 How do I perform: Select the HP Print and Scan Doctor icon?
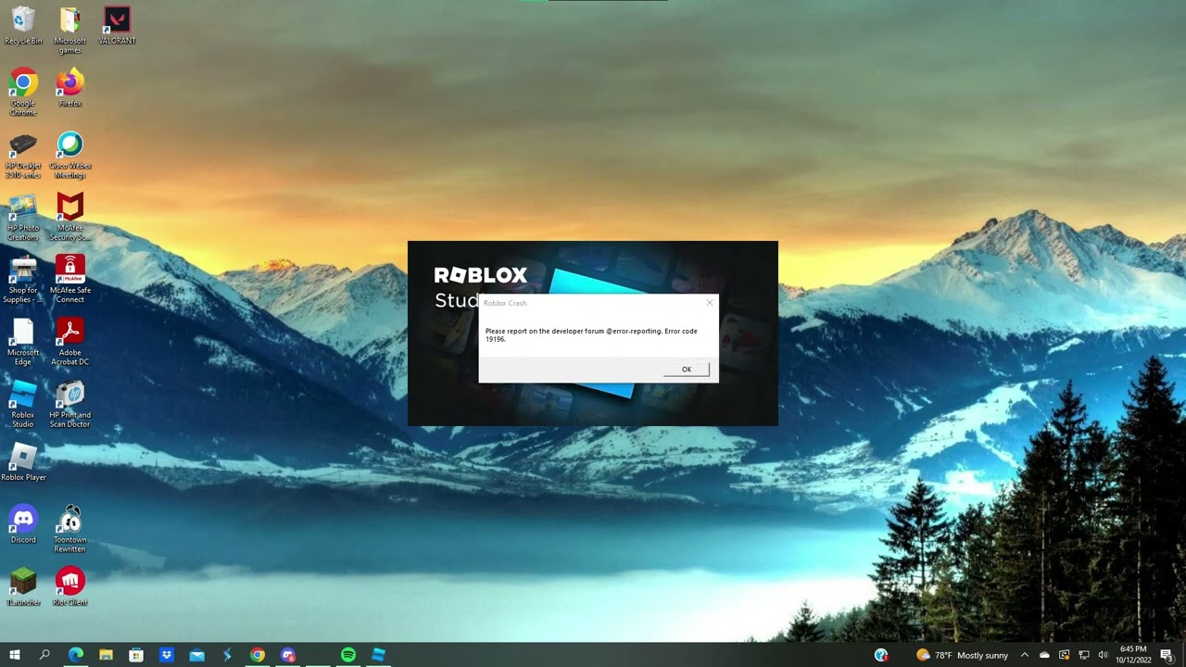pyautogui.click(x=70, y=404)
